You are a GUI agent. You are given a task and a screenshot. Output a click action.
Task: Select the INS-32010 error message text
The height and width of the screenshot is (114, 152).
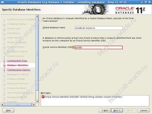tap(84, 97)
